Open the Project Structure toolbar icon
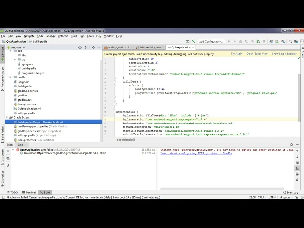This screenshot has height=228, width=304. pos(296,41)
